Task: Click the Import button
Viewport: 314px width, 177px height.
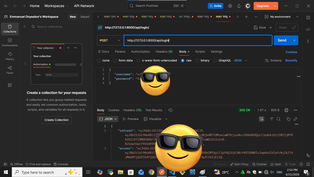Action: 85,17
